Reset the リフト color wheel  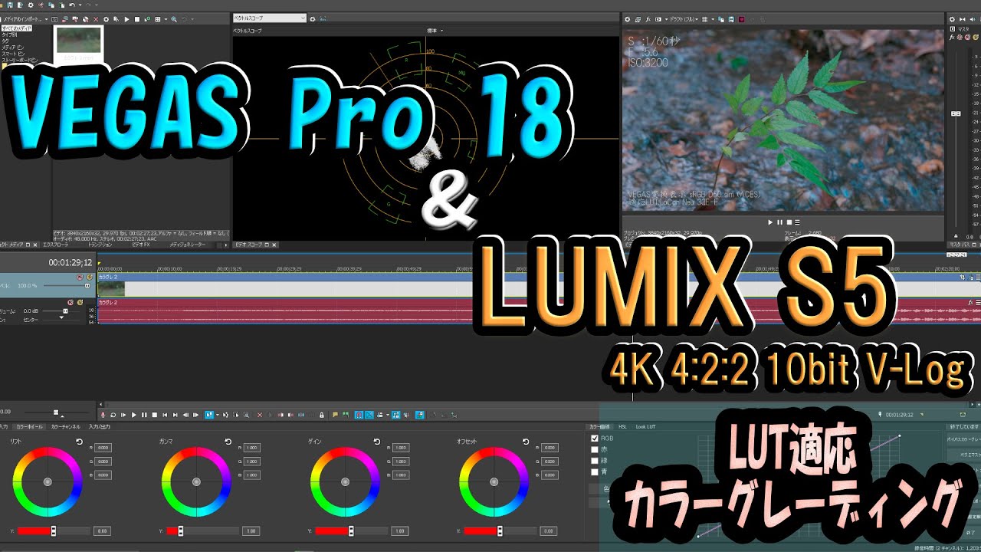pyautogui.click(x=80, y=442)
